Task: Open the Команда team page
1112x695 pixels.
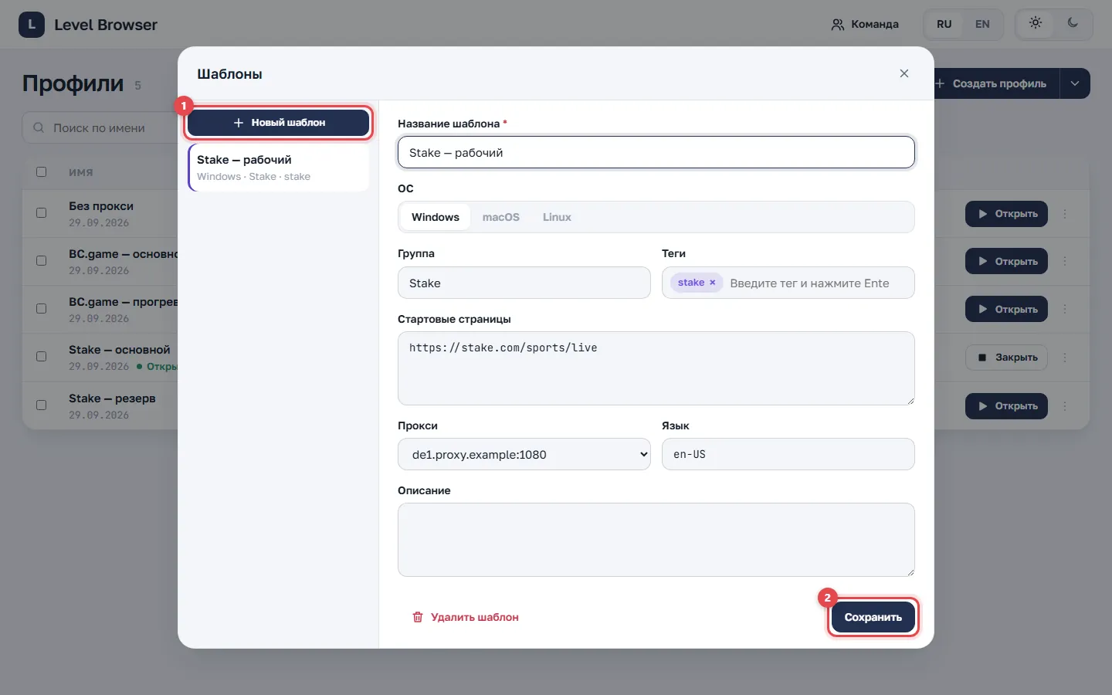Action: coord(865,24)
